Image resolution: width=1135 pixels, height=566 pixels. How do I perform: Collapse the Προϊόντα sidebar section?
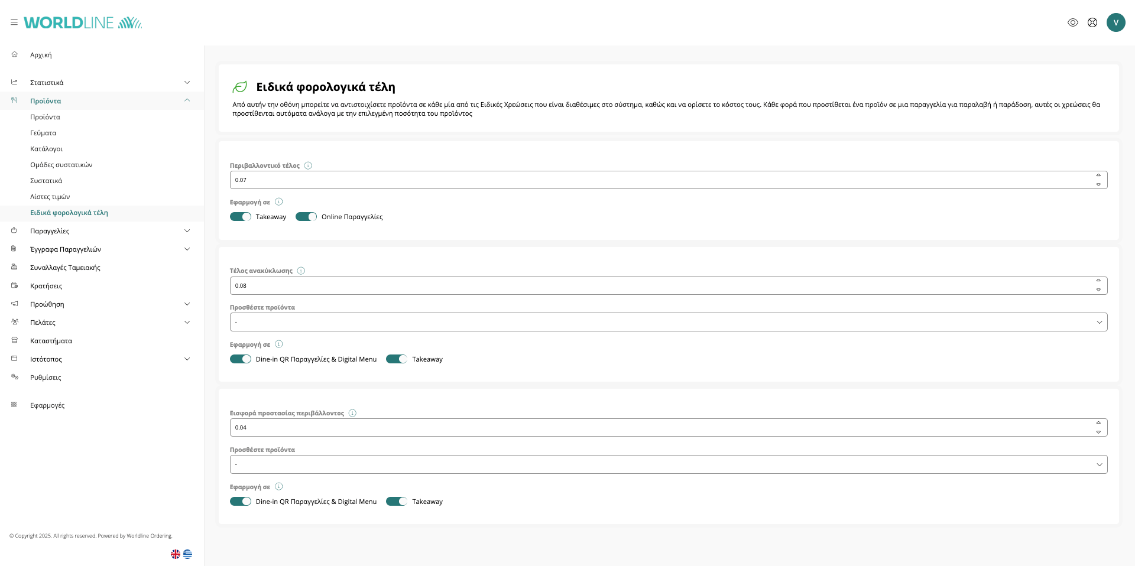[187, 100]
